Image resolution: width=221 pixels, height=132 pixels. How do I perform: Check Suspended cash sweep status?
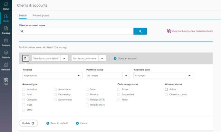[119, 94]
